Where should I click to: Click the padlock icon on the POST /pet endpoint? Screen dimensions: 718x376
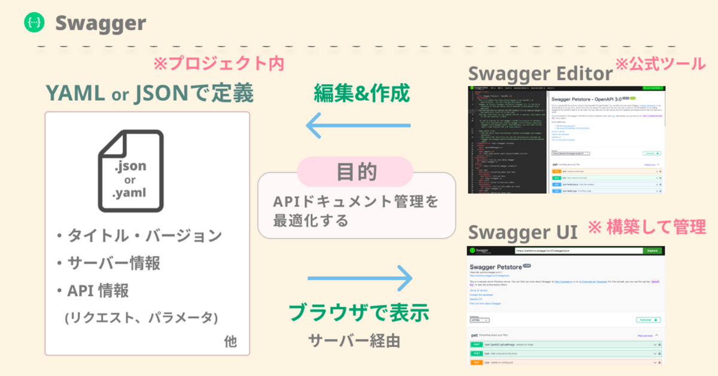click(659, 353)
